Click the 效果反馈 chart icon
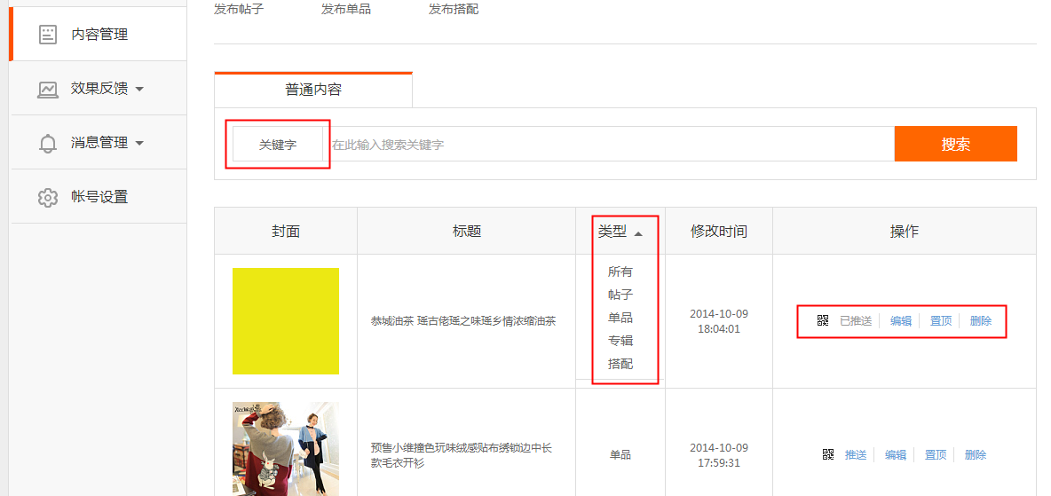 tap(48, 89)
